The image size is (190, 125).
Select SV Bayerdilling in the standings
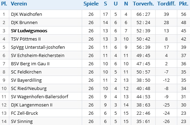click(26, 80)
